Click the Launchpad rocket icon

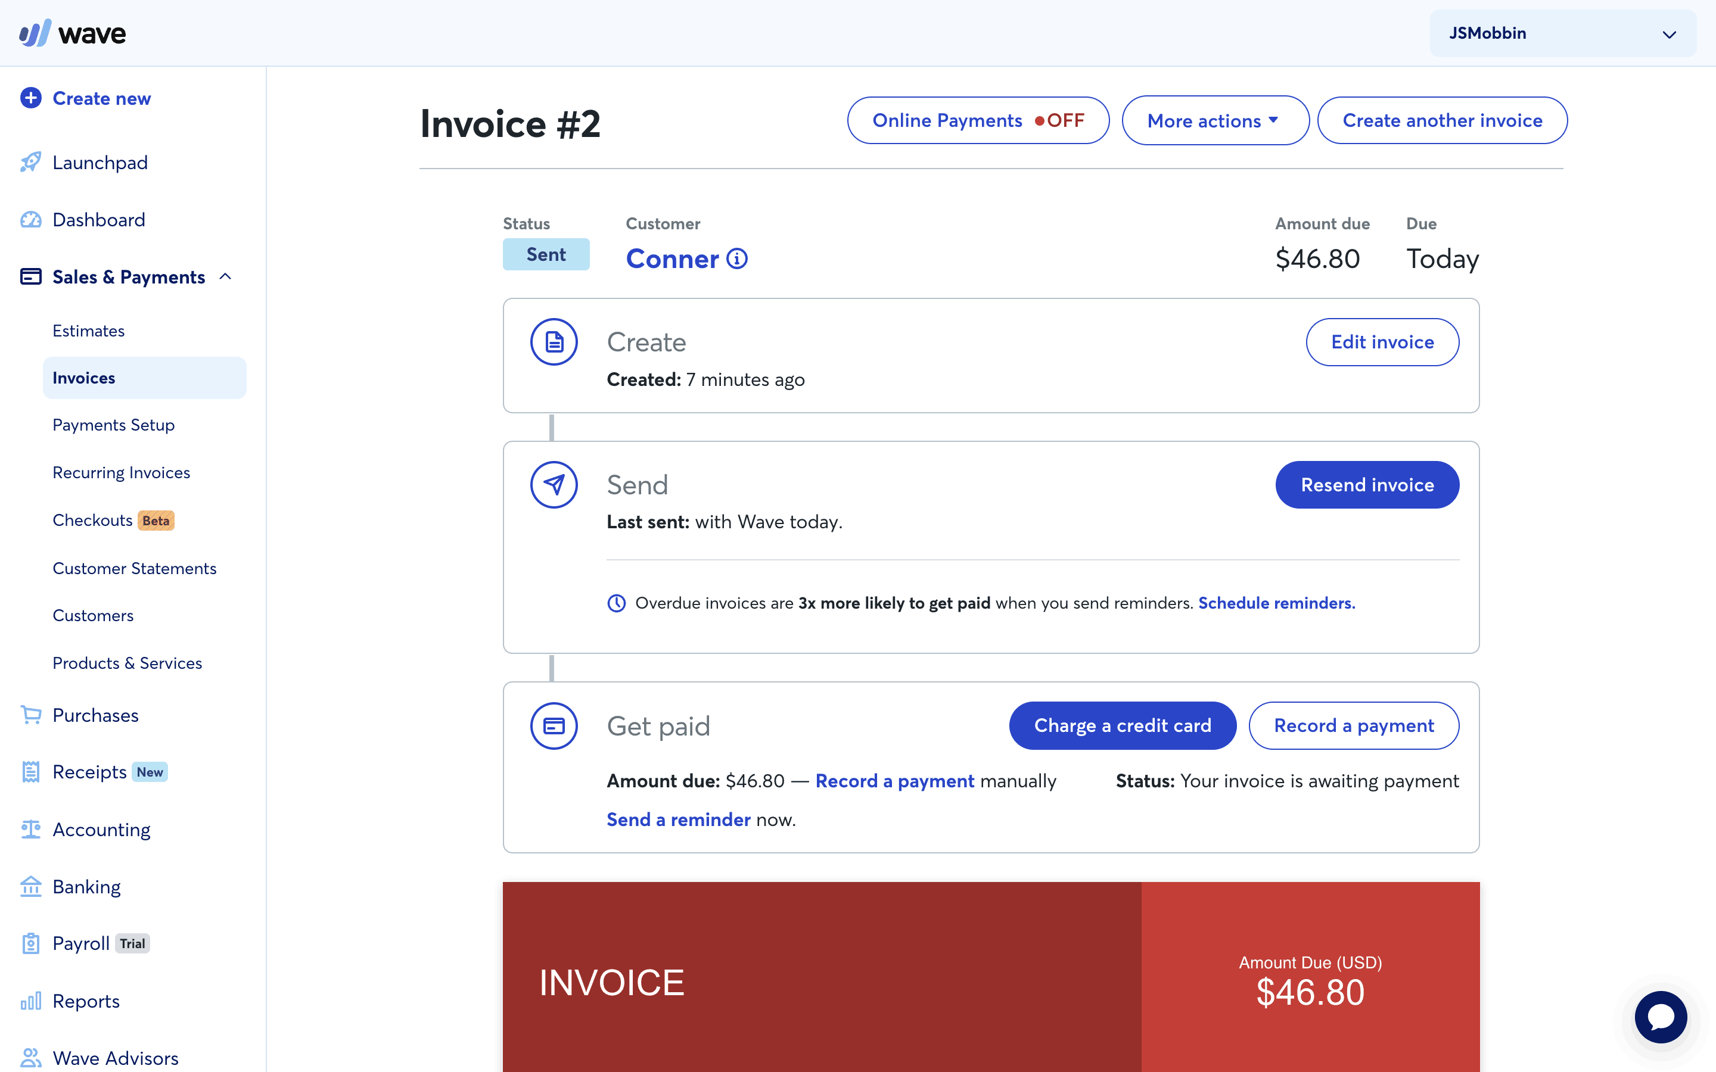click(30, 163)
